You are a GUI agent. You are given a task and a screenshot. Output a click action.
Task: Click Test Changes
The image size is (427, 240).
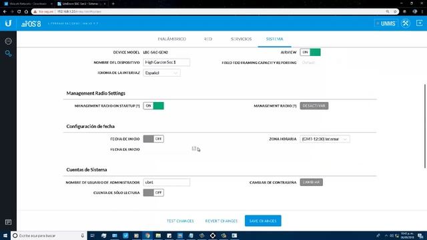[180, 221]
